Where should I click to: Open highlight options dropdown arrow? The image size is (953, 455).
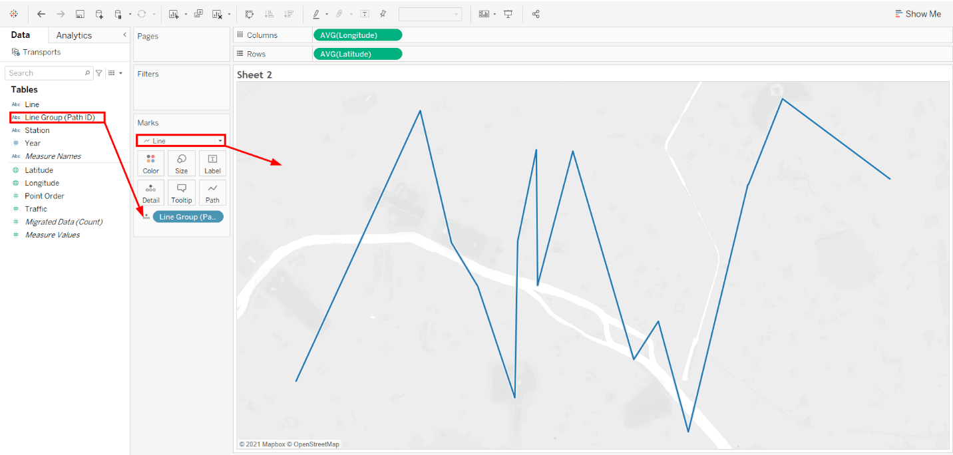[327, 14]
